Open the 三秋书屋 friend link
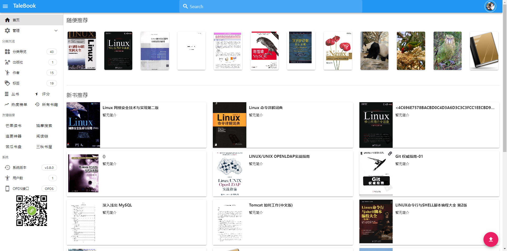Image resolution: width=507 pixels, height=251 pixels. 44,147
